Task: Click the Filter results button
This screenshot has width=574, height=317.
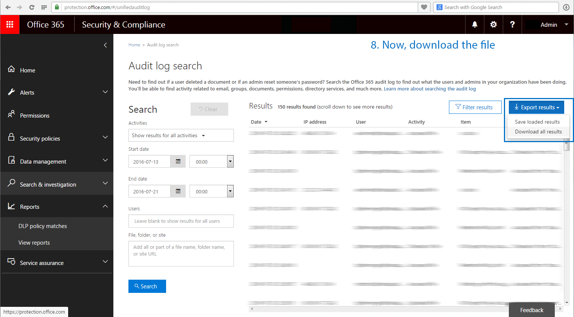Action: (x=475, y=107)
